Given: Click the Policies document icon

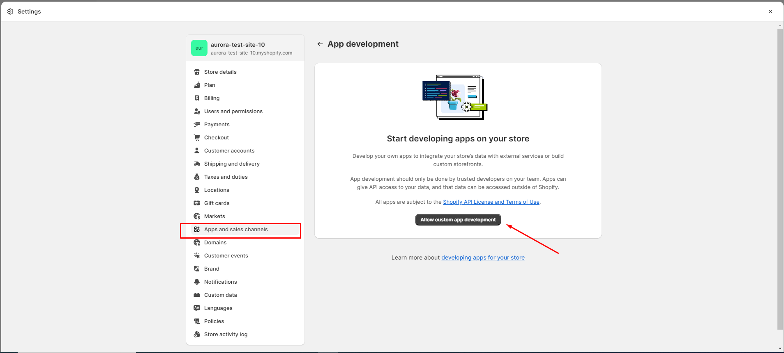Looking at the screenshot, I should coord(197,321).
